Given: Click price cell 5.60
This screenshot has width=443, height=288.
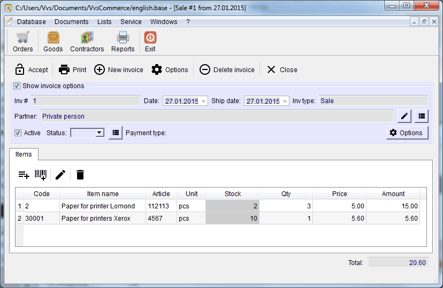Looking at the screenshot, I should 339,219.
